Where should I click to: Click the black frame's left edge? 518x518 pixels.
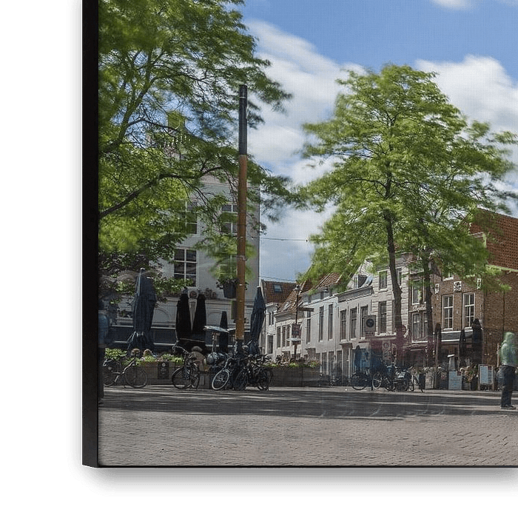(89, 237)
